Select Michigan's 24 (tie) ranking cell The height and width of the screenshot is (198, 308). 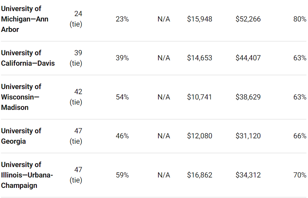coord(76,19)
